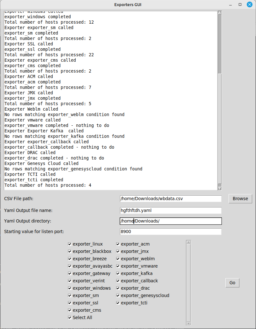Toggle the exporter_genesyscloud option

(118, 295)
